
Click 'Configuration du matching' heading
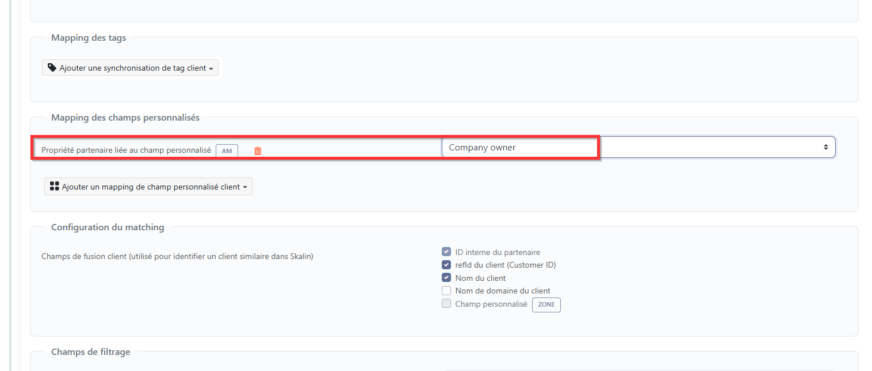click(108, 227)
